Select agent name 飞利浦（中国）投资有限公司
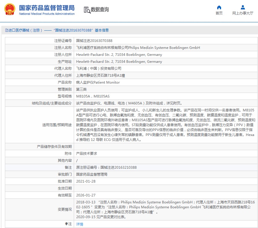The image size is (258, 228). point(99,69)
